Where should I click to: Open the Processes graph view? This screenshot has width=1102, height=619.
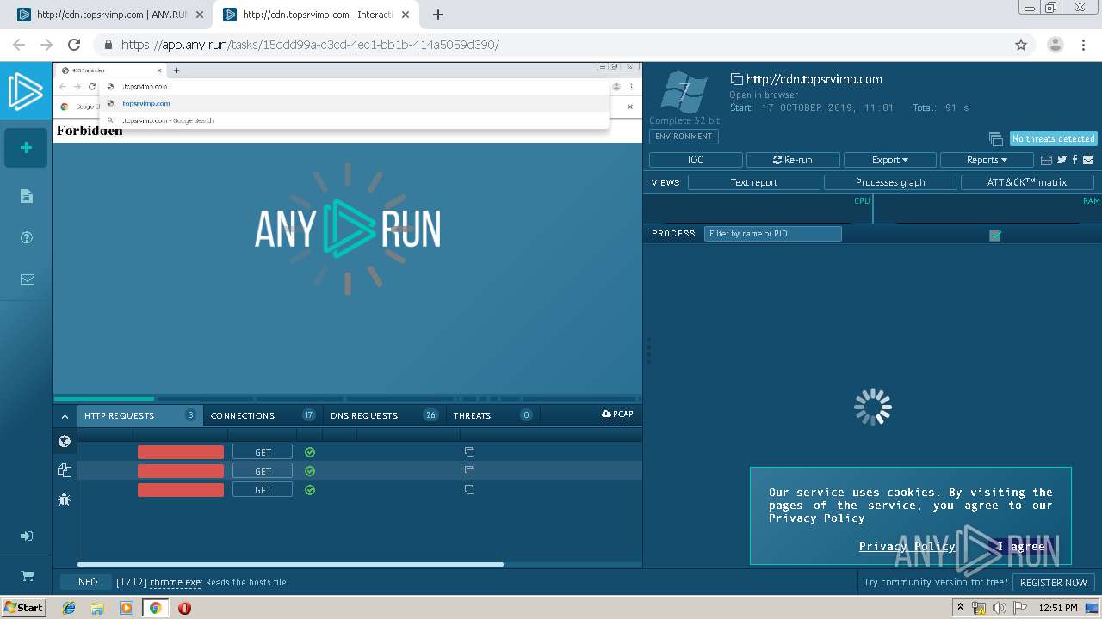(890, 182)
